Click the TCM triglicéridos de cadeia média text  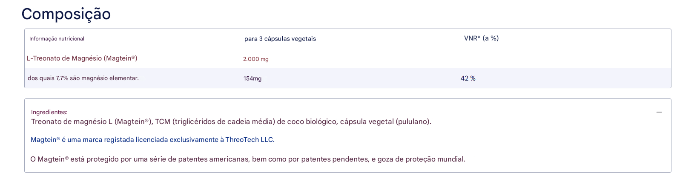[215, 122]
